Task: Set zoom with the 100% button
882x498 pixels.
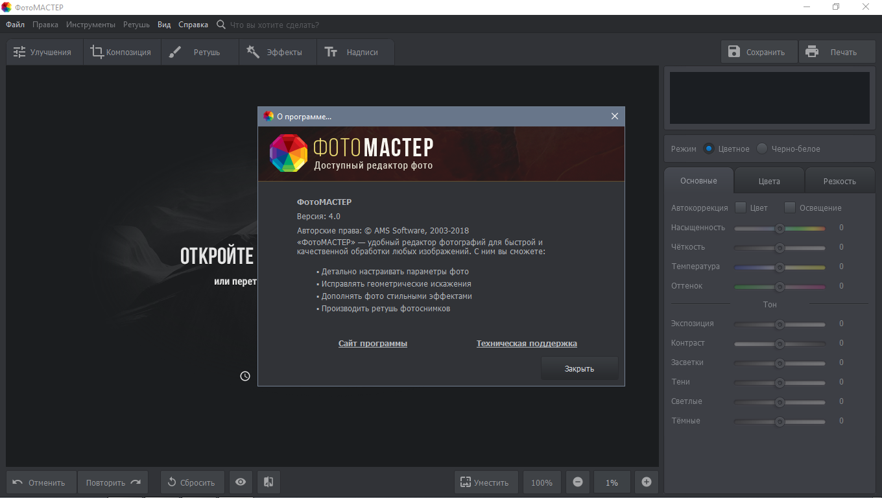Action: click(542, 482)
